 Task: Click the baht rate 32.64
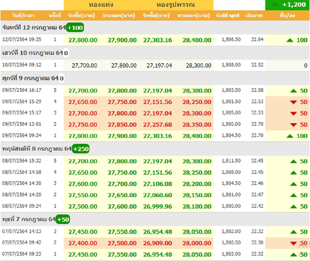click(257, 40)
